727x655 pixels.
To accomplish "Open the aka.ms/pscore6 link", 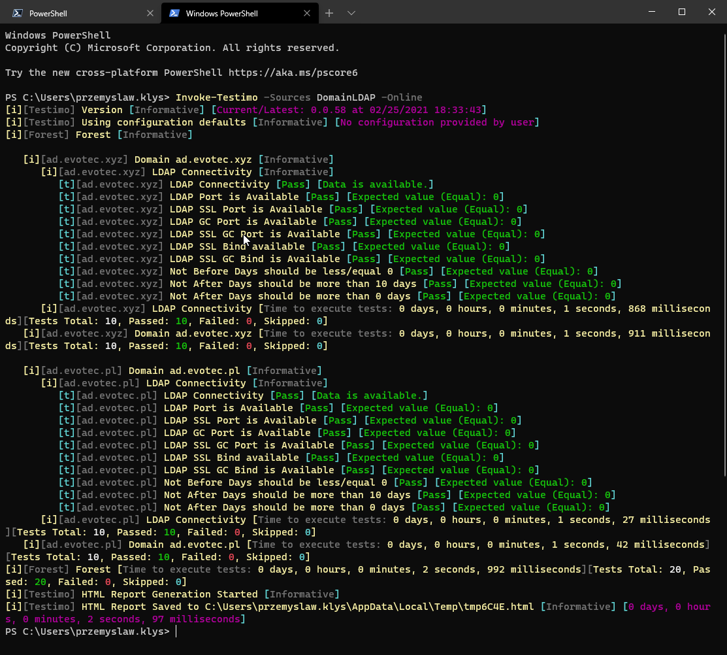I will click(293, 73).
